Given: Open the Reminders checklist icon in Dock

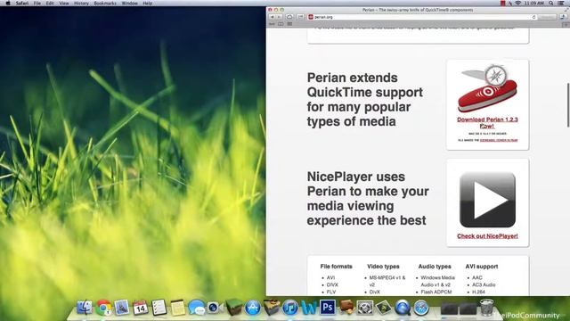Looking at the screenshot, I should [x=159, y=308].
